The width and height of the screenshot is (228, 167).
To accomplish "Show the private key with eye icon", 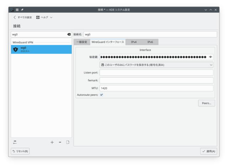I will click(210, 57).
